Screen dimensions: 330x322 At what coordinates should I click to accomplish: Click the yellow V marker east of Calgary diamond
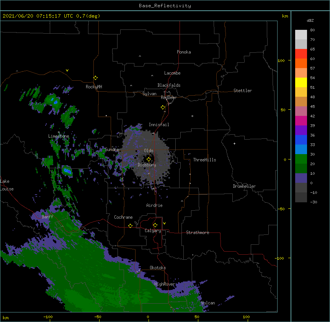(x=164, y=223)
